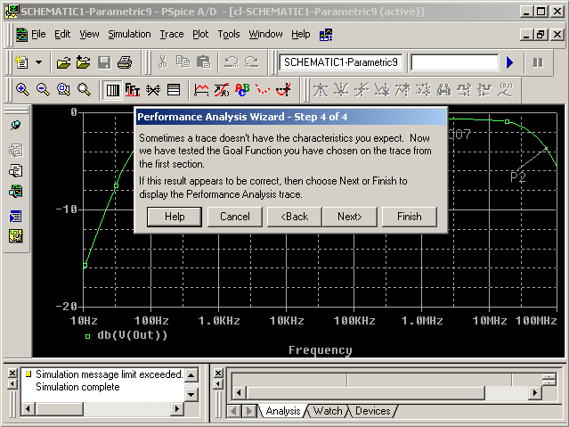This screenshot has height=427, width=569.
Task: Click the Copy icon
Action: tap(183, 62)
